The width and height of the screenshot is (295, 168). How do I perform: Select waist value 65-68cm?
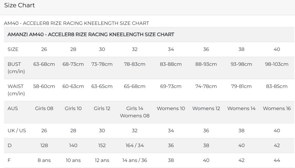pos(135,86)
